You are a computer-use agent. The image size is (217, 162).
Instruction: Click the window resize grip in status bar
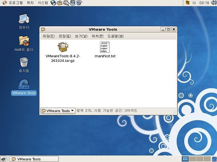pos(175,112)
